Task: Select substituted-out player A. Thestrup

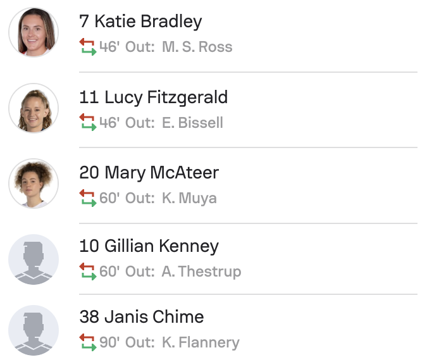Action: click(201, 272)
